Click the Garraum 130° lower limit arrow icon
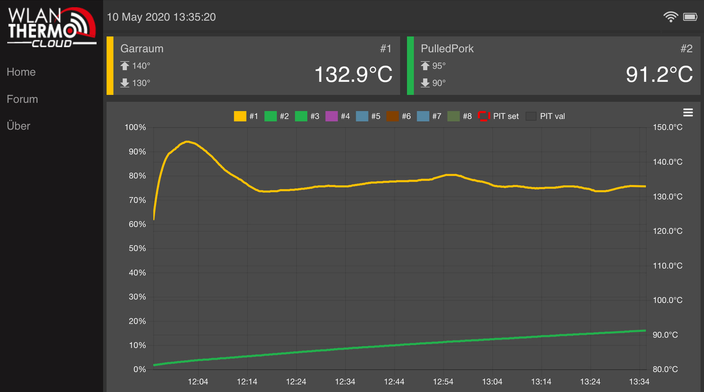Screen dimensions: 704x392 125,83
